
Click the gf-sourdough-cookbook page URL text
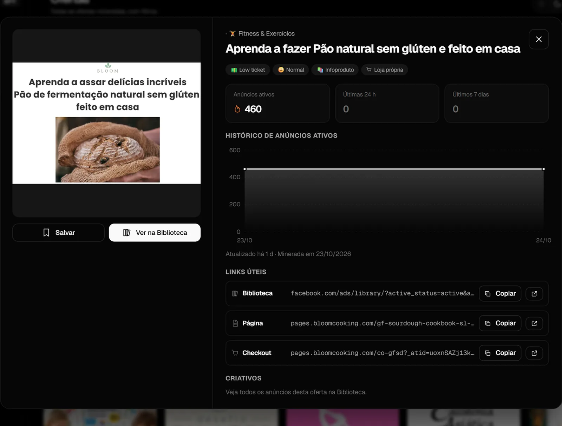383,323
